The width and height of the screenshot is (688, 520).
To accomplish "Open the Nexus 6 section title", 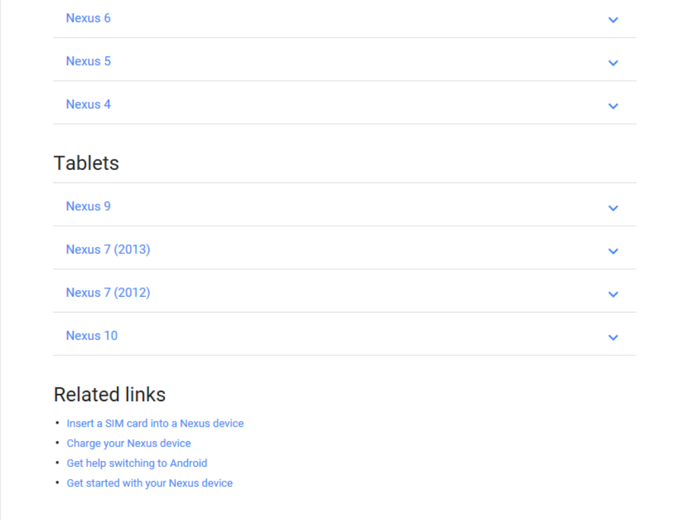I will [x=88, y=18].
